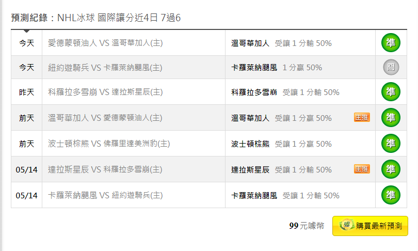Click the green 準 badge in the first row
Screen dimensions: 418x251
(391, 43)
